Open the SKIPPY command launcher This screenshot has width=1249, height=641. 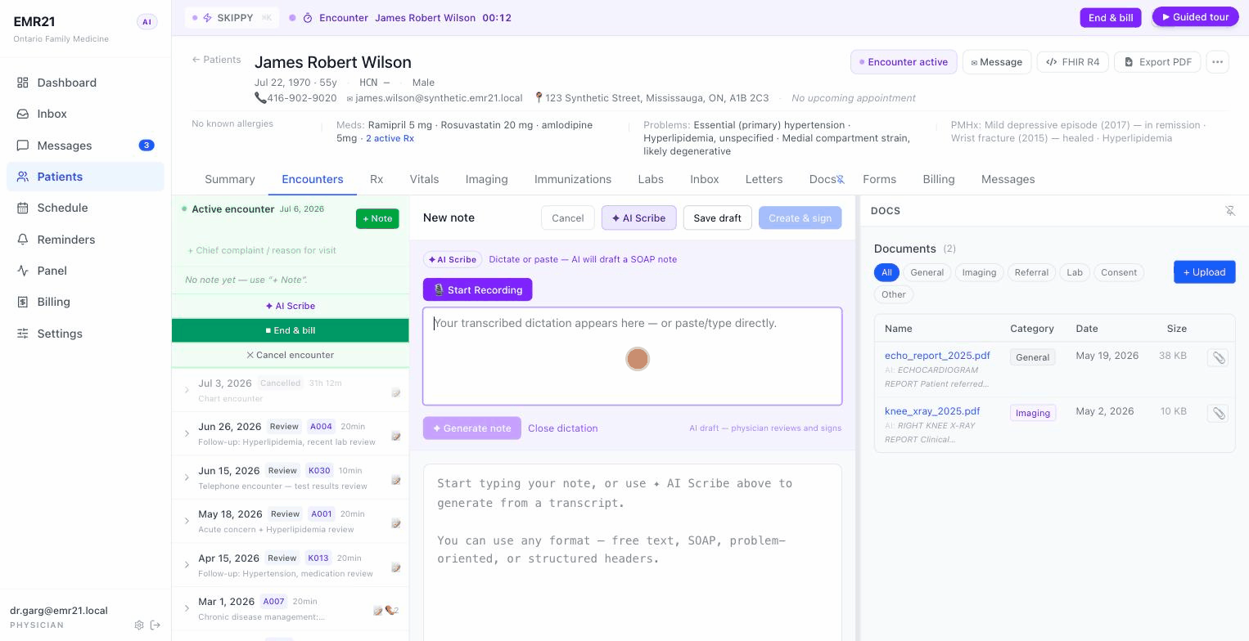[x=232, y=17]
